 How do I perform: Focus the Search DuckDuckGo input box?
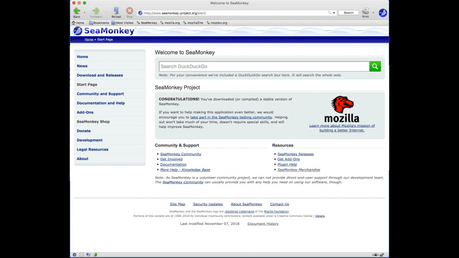tap(264, 66)
